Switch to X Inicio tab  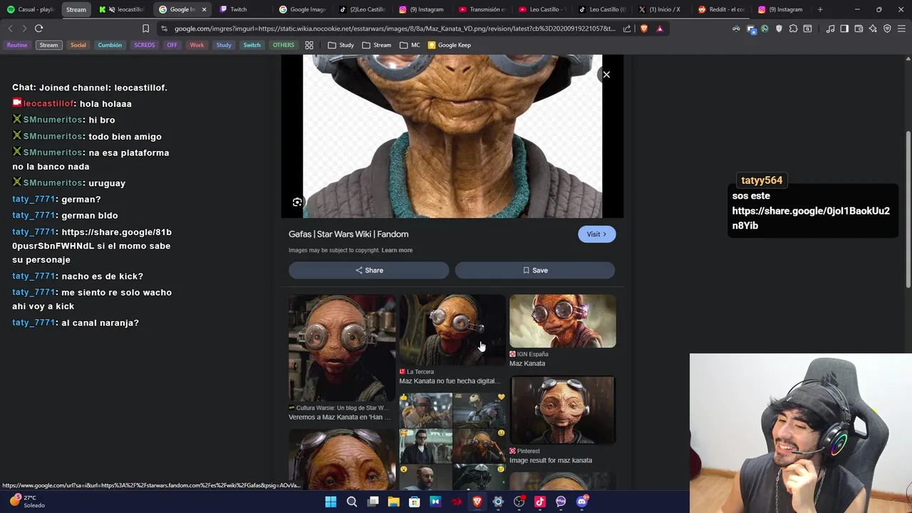point(661,9)
